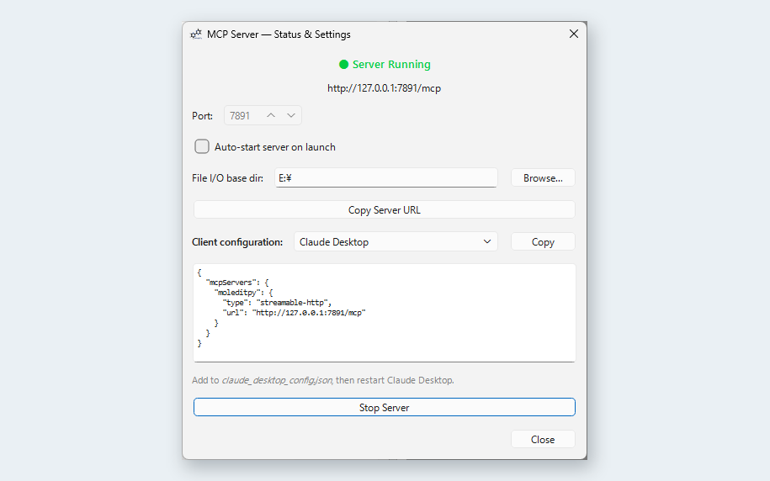
Task: Click the Client configuration: label
Action: 237,242
